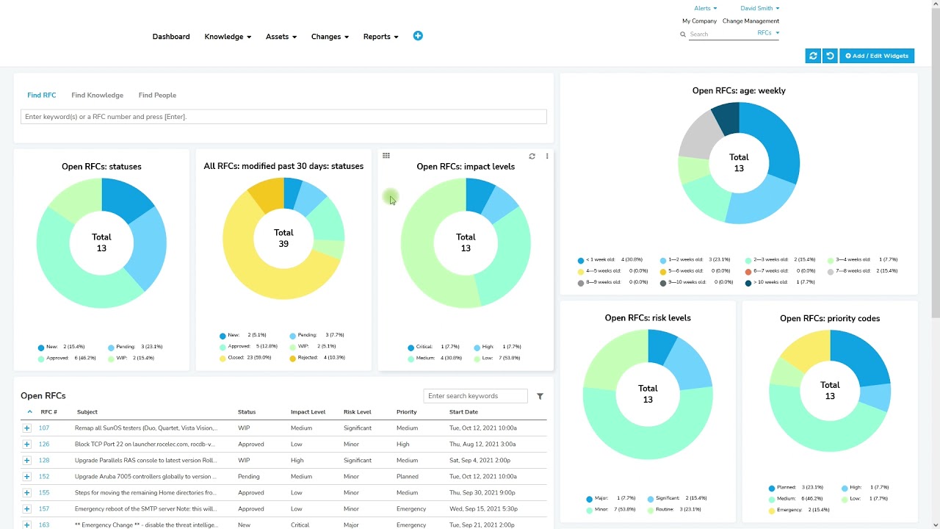Click the refresh dashboard icon button

tap(813, 56)
